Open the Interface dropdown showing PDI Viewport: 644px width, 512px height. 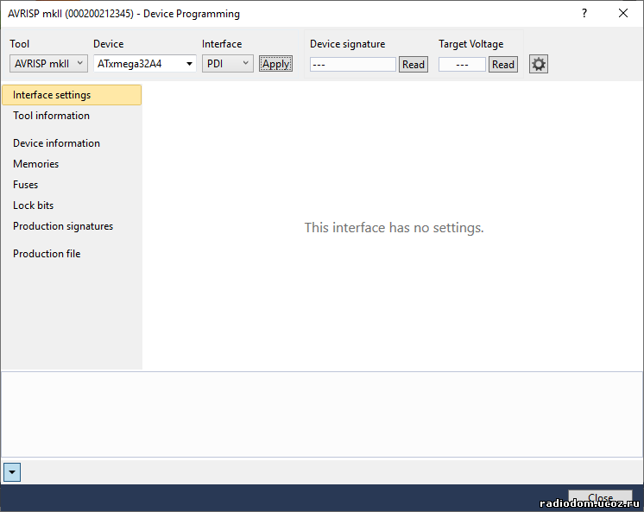pos(228,64)
